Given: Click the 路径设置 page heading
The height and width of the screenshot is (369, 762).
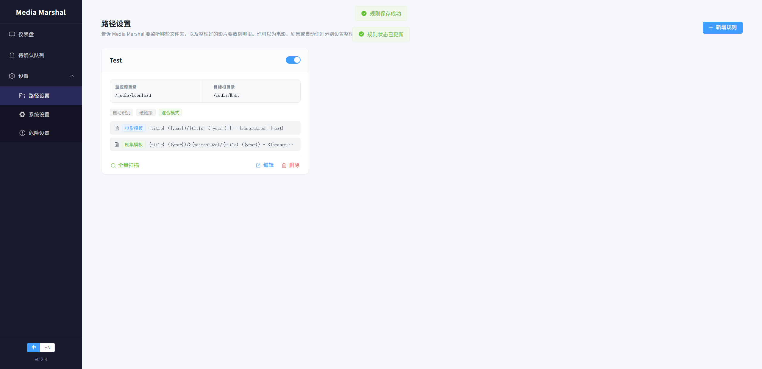Looking at the screenshot, I should [x=116, y=24].
